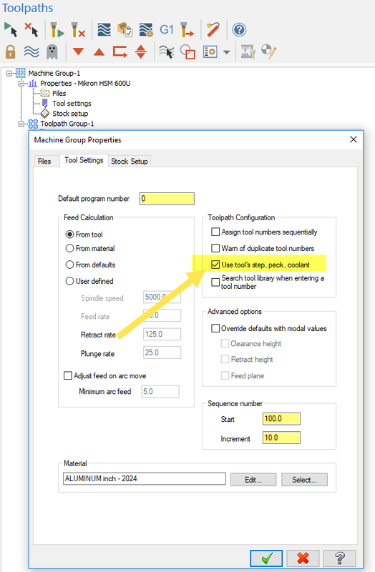The image size is (375, 572).
Task: Collapse the Machine Group-1 tree node
Action: coord(9,74)
